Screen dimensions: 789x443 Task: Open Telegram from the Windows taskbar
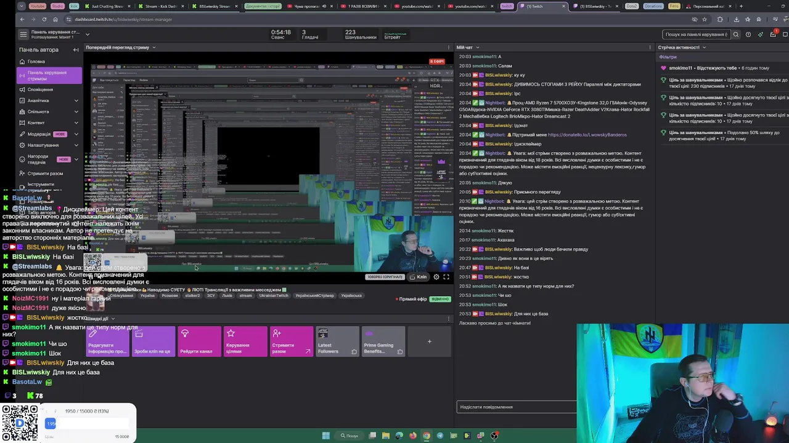(x=440, y=436)
